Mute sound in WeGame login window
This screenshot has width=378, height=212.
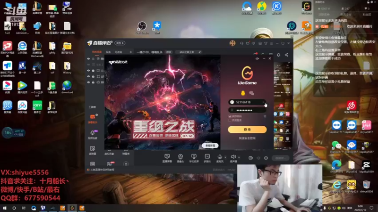257,58
